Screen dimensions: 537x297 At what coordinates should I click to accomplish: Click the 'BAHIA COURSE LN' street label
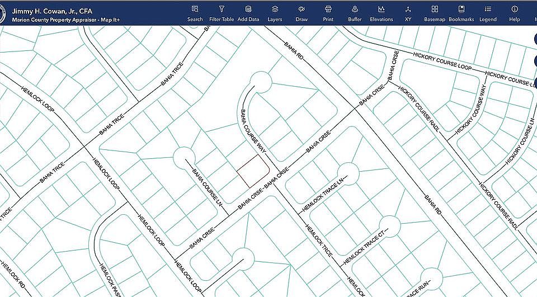pyautogui.click(x=207, y=188)
